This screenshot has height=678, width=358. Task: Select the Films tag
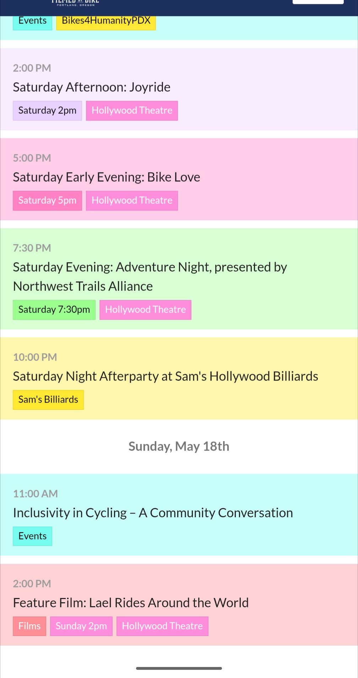coord(29,626)
